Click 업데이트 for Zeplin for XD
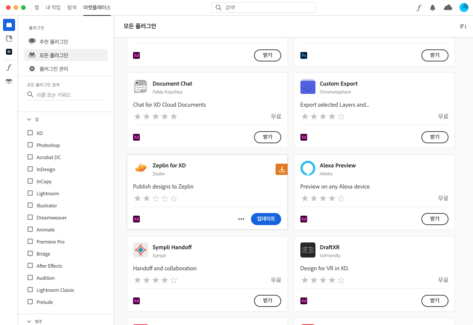Viewport: 473px width, 325px height. click(266, 219)
